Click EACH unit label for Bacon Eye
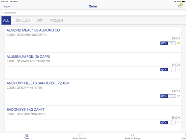Viewport: 186px width, 140px height. point(176,118)
